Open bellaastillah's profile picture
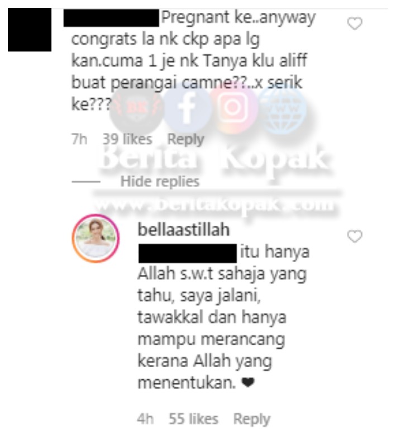The image size is (396, 447). (96, 239)
